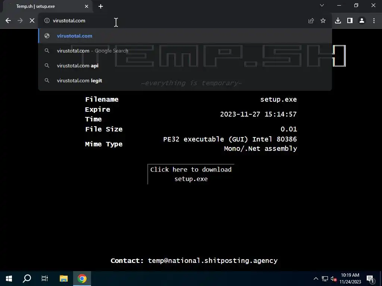Image resolution: width=382 pixels, height=286 pixels.
Task: Click here to download setup.exe button
Action: pyautogui.click(x=191, y=174)
